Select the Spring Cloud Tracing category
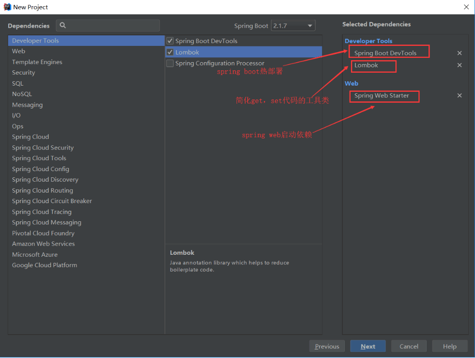This screenshot has height=358, width=475. click(86, 212)
